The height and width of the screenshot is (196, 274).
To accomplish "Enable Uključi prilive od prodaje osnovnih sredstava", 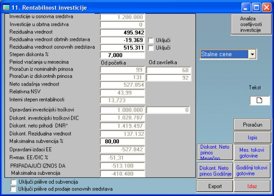I will [x=13, y=189].
